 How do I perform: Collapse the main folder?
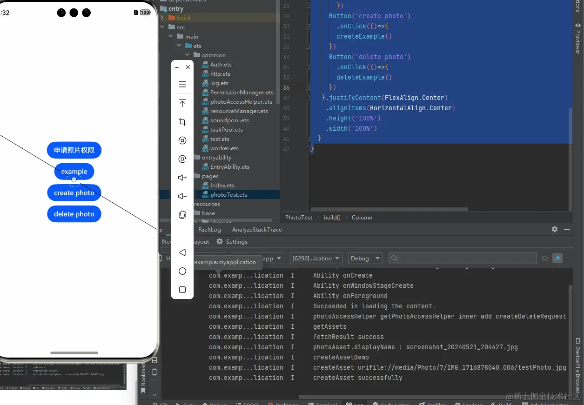[171, 36]
